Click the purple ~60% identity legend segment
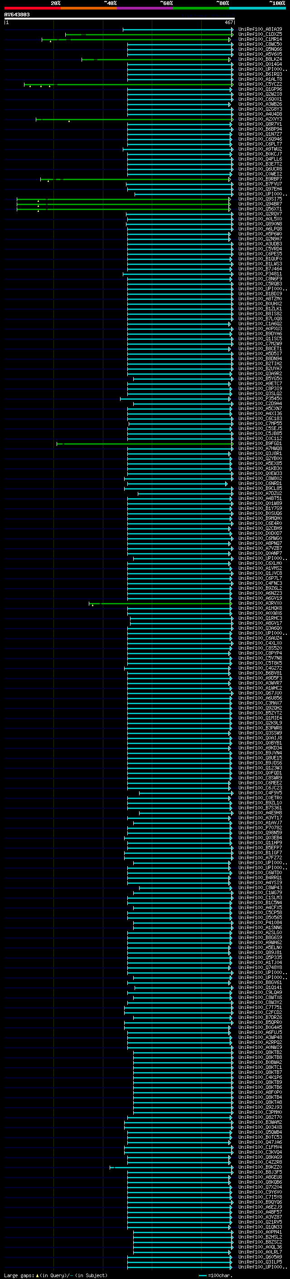Screen dimensions: 290x1279 [145, 9]
